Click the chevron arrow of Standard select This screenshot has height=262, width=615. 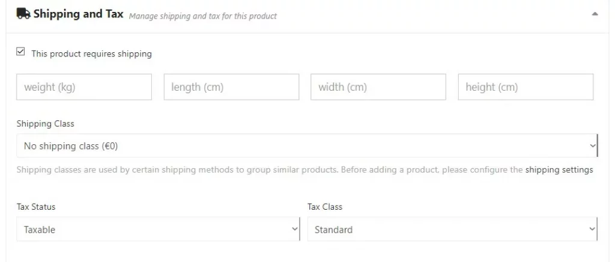click(592, 229)
